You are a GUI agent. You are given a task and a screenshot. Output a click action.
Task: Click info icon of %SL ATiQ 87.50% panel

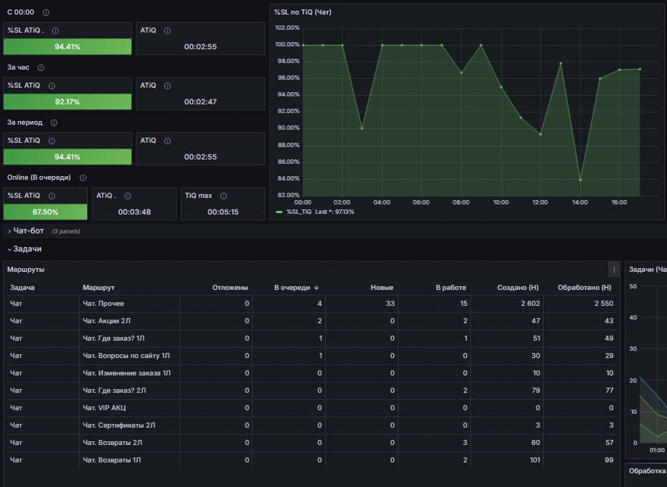point(52,196)
